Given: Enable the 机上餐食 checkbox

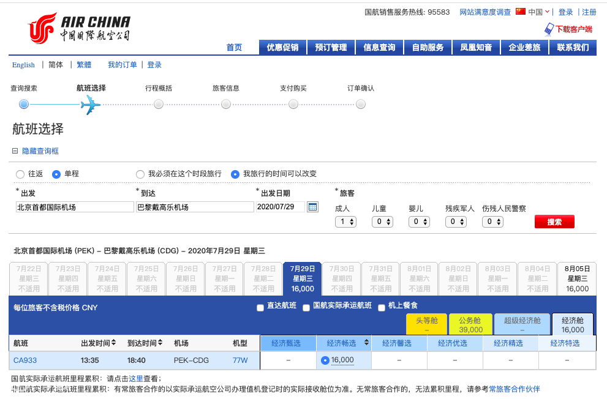Looking at the screenshot, I should click(382, 308).
